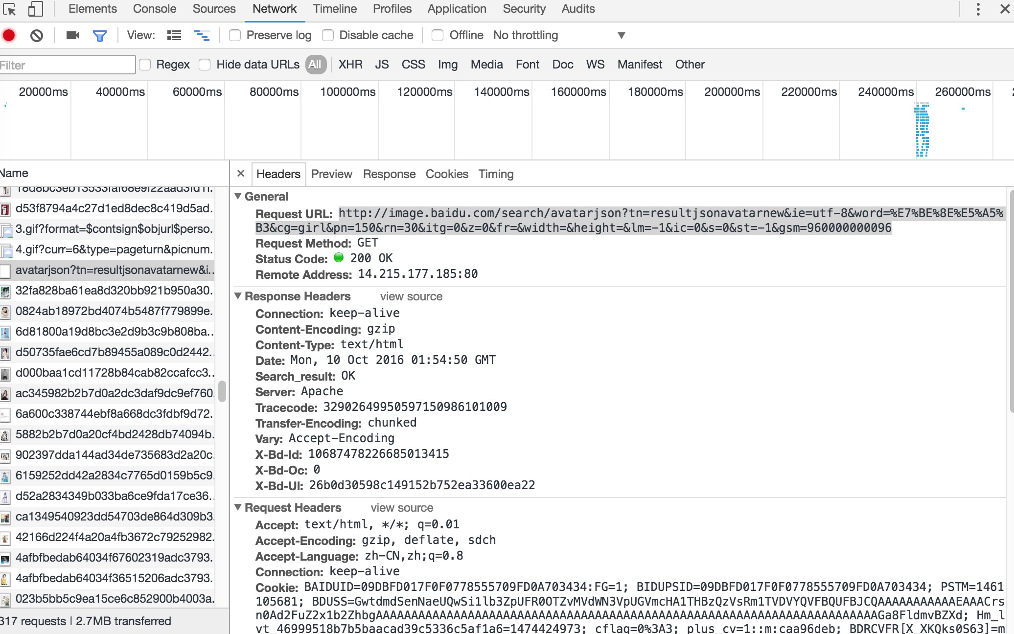Viewport: 1014px width, 634px height.
Task: Switch to the Sources panel tab
Action: pyautogui.click(x=214, y=9)
